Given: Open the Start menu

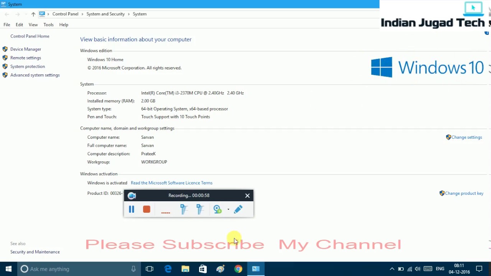Looking at the screenshot, I should point(8,269).
